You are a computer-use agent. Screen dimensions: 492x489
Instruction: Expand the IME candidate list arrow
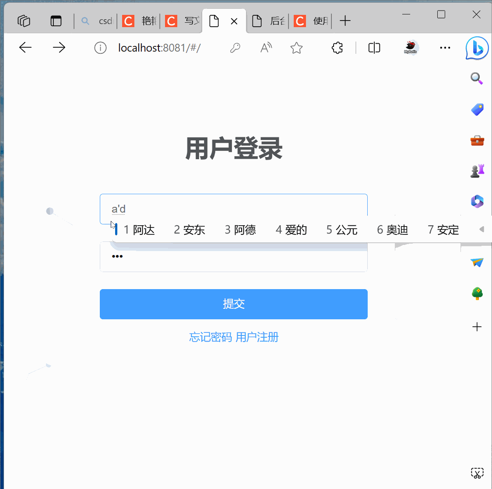click(x=481, y=230)
